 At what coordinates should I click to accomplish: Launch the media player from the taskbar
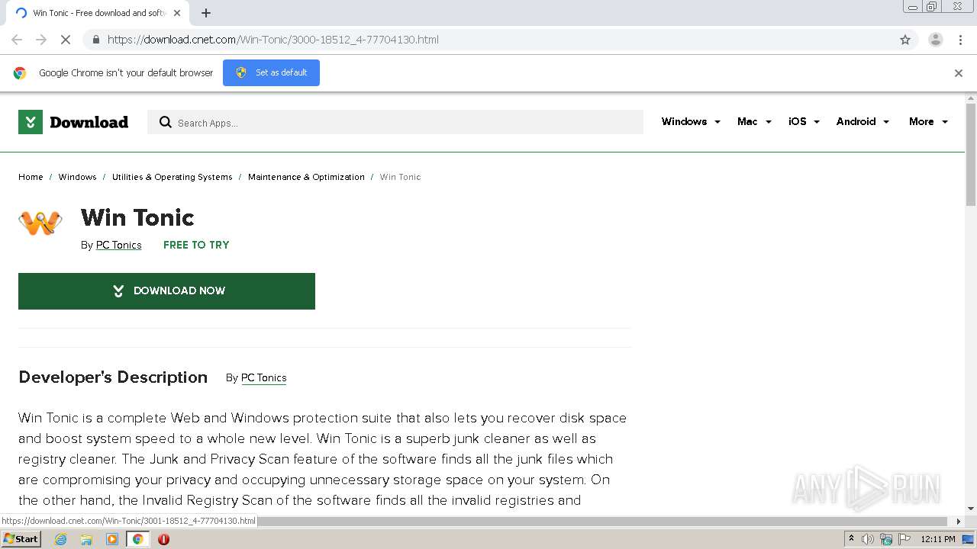coord(112,539)
